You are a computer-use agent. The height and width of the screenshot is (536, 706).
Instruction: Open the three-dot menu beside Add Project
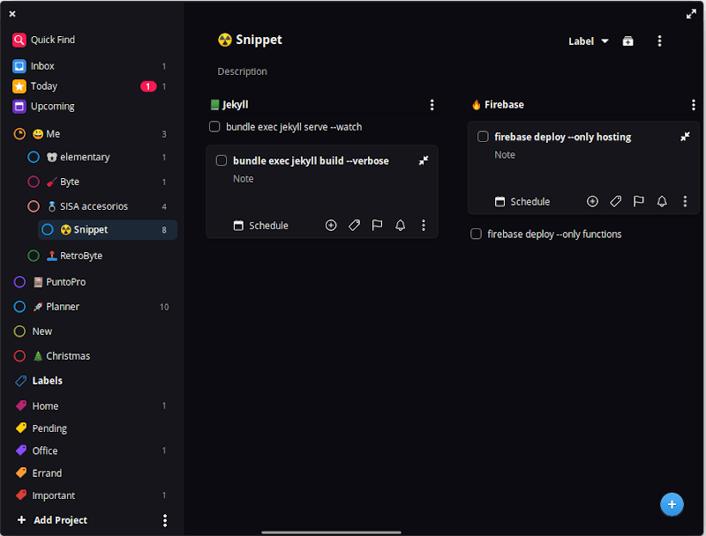[x=164, y=520]
